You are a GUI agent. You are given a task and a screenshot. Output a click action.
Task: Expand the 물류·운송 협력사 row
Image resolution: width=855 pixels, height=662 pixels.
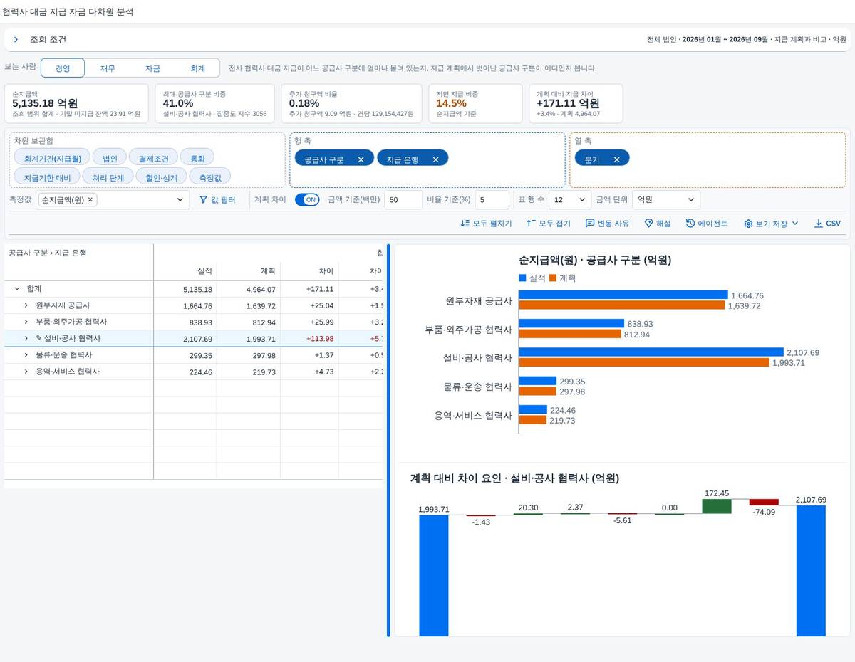point(26,355)
